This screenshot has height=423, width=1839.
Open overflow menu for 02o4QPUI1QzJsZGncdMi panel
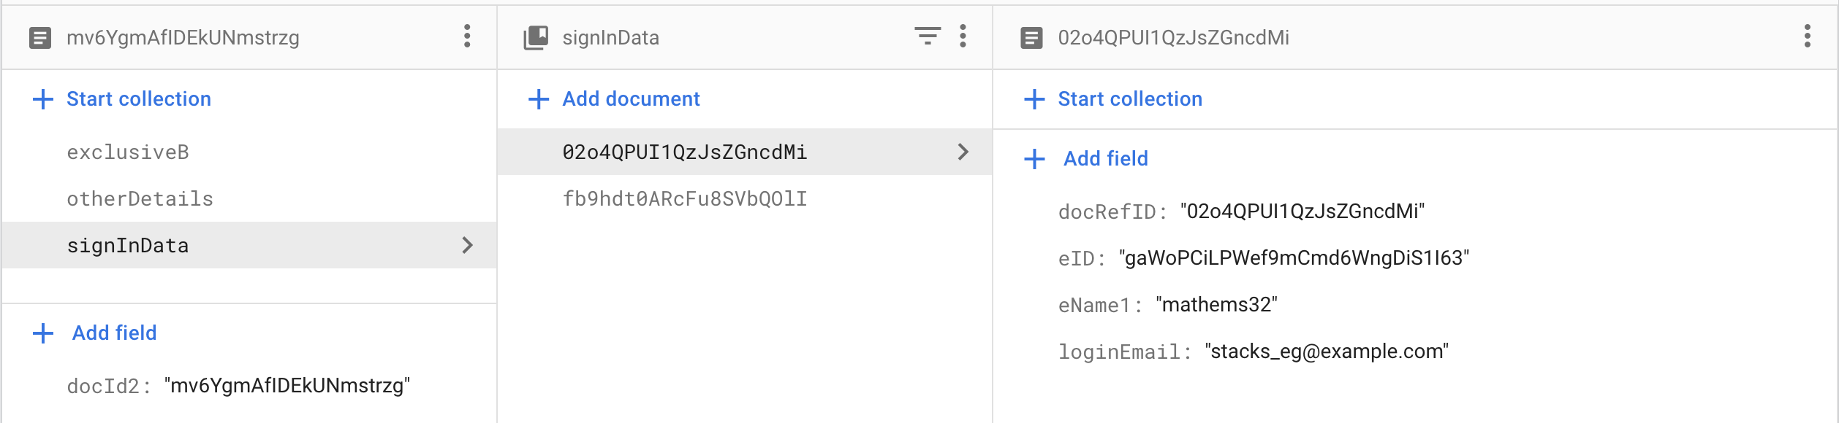1809,36
